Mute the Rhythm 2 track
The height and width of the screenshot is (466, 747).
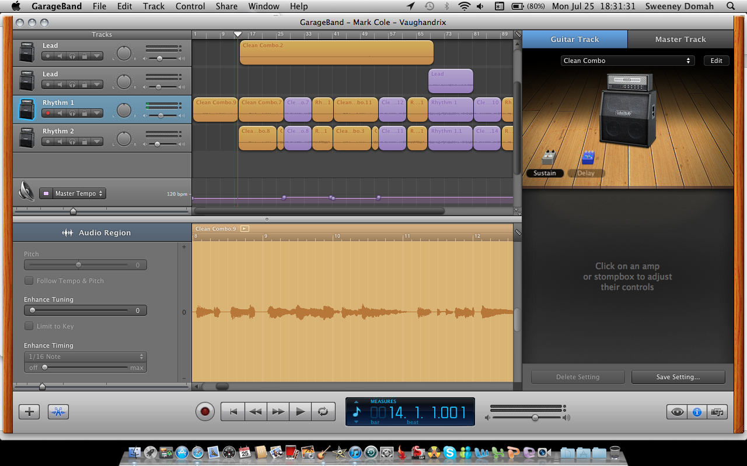click(60, 142)
